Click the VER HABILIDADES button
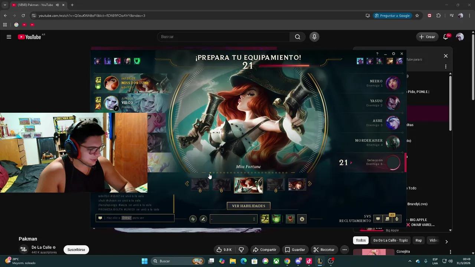The width and height of the screenshot is (475, 267). [249, 206]
